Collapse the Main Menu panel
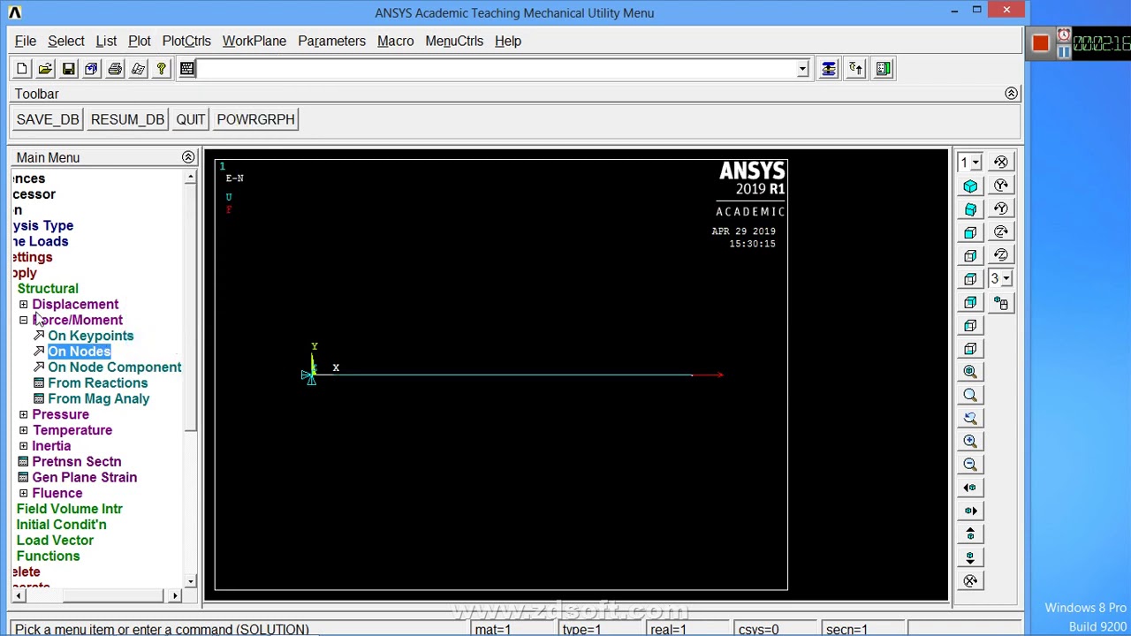Screen dimensions: 1131x636 [188, 157]
